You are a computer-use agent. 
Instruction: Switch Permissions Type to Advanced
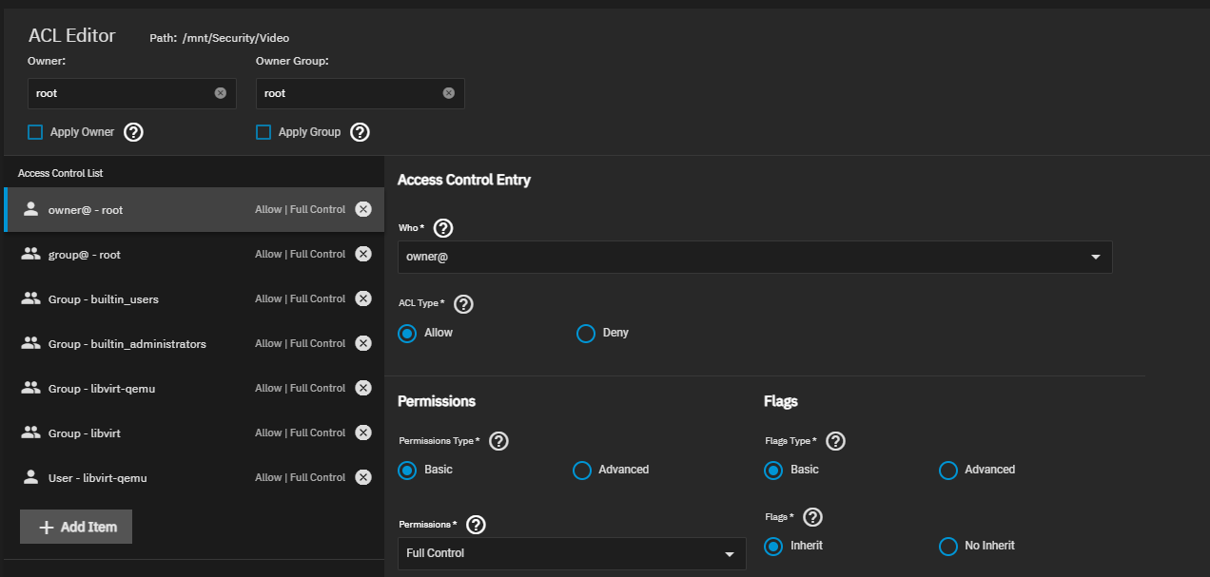point(582,471)
